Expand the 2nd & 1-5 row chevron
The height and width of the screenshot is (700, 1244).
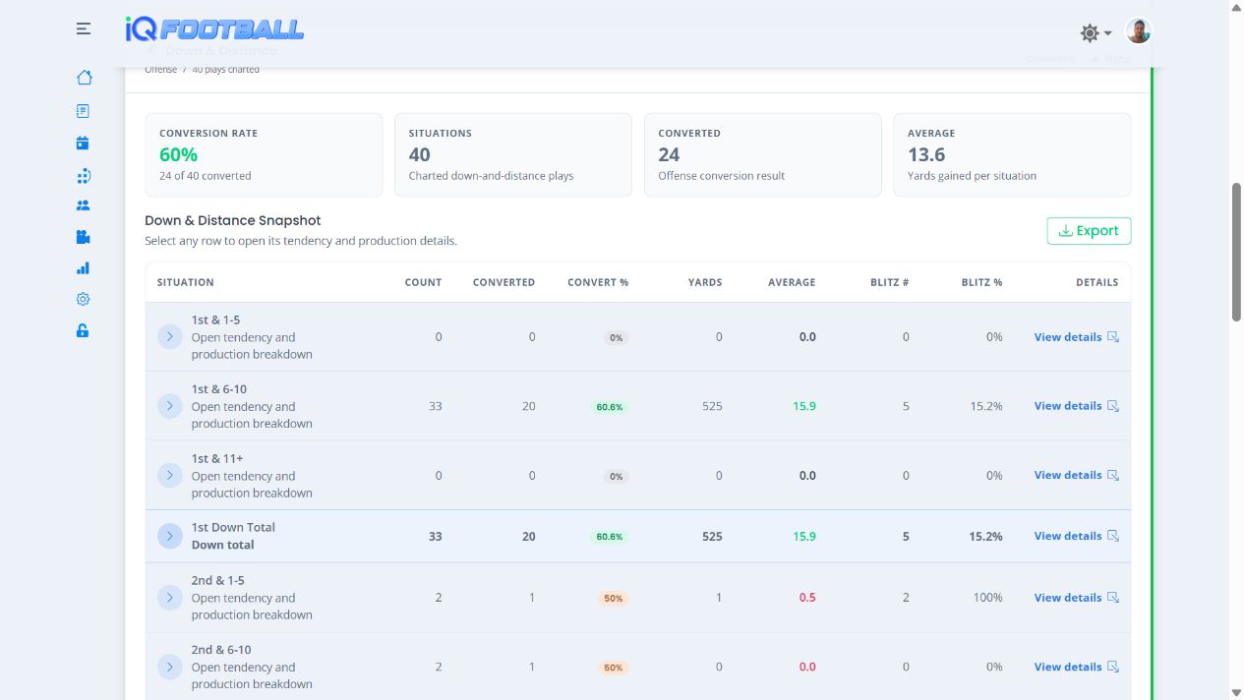170,598
